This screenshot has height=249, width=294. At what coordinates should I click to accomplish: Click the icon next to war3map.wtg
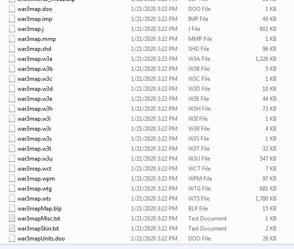tap(12, 189)
